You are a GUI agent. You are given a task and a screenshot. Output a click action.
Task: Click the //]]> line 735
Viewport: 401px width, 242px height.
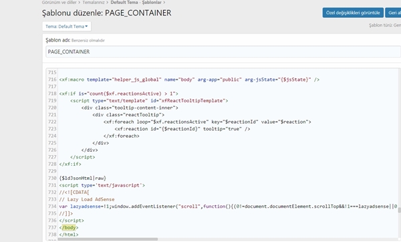pos(66,213)
